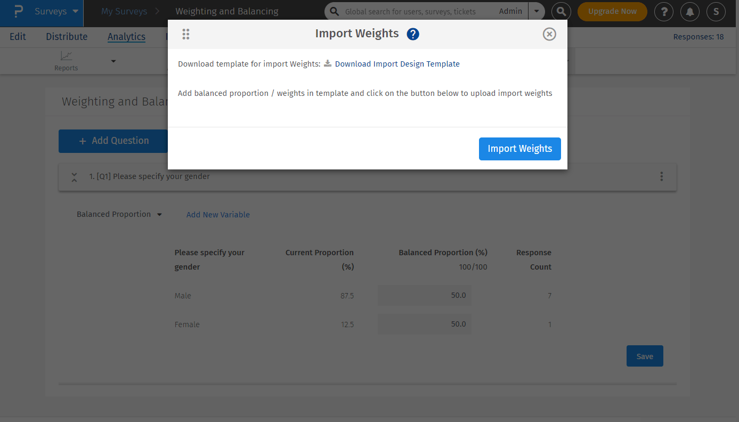The width and height of the screenshot is (739, 422).
Task: Click the help icon in the top bar
Action: coord(663,11)
